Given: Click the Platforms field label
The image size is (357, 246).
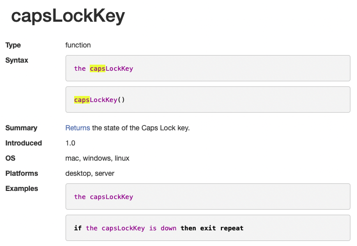Looking at the screenshot, I should pyautogui.click(x=22, y=173).
